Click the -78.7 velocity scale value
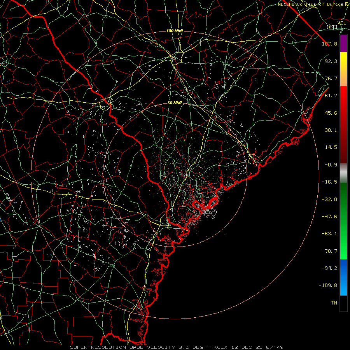 329,251
